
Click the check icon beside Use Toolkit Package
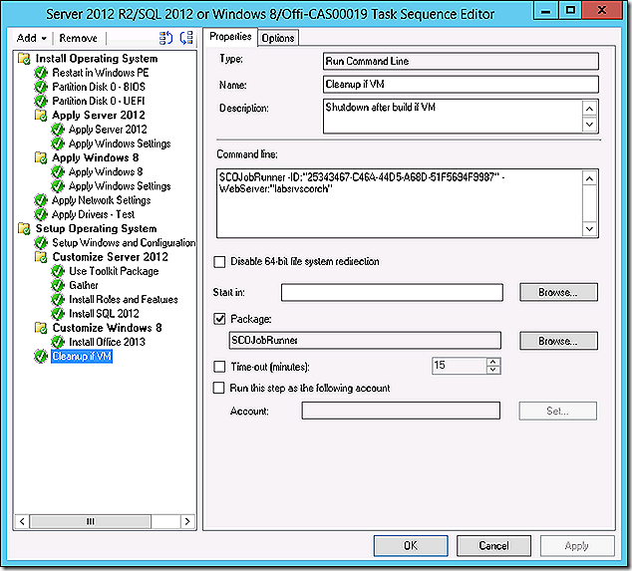[x=58, y=271]
